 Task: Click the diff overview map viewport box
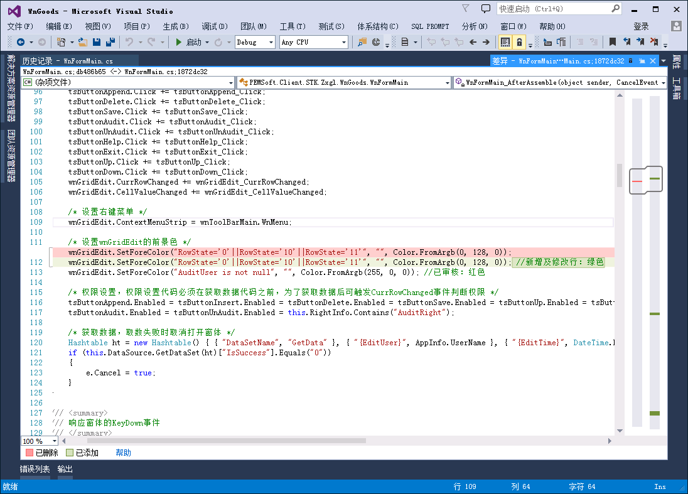645,180
